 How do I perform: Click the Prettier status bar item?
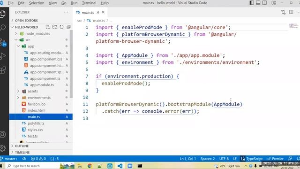275,159
